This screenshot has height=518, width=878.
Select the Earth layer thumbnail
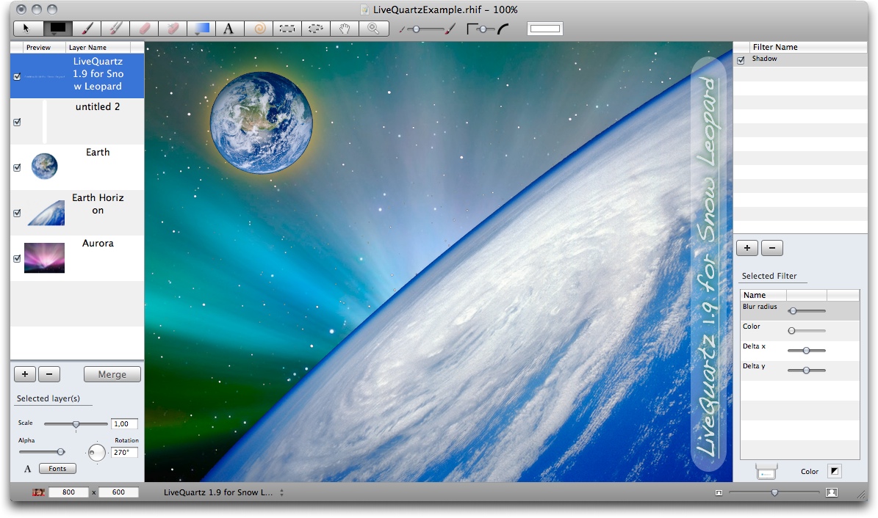point(44,166)
